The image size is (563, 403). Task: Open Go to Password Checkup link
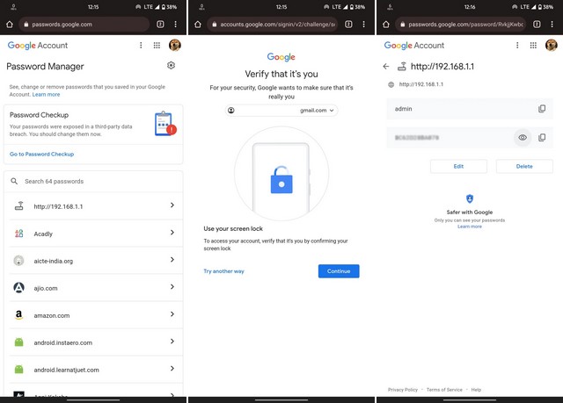[x=41, y=154]
